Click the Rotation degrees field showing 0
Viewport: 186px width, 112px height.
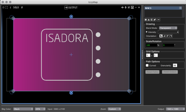point(168,45)
